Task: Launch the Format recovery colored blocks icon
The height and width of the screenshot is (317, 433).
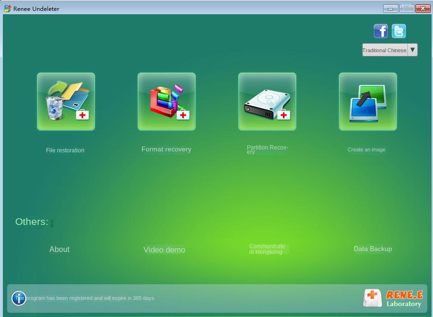Action: pos(167,102)
